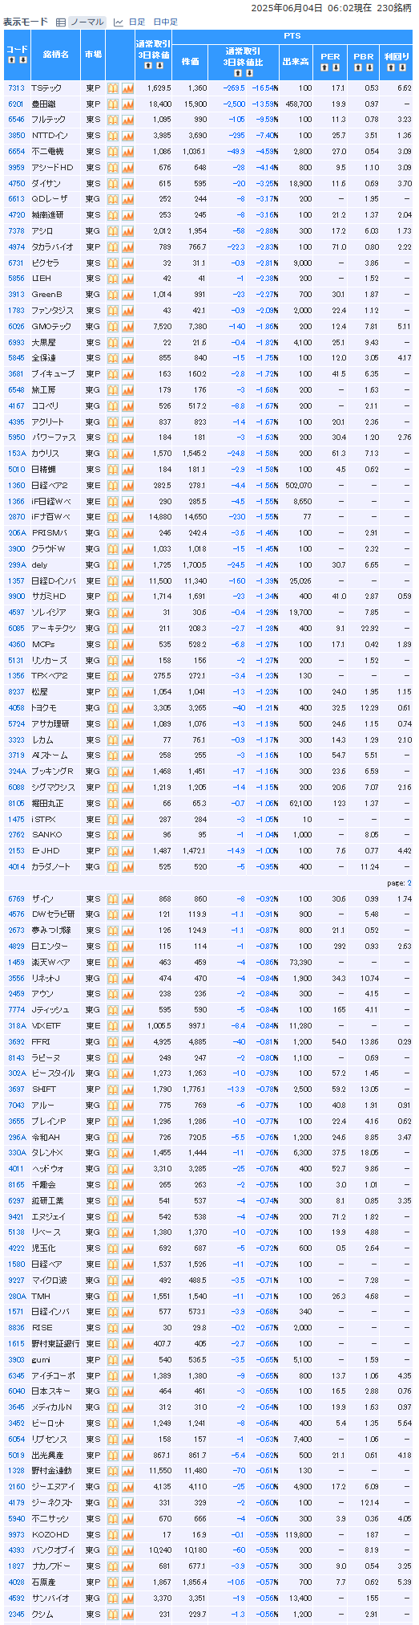
Task: Click the 市場 column header
Action: coord(93,55)
